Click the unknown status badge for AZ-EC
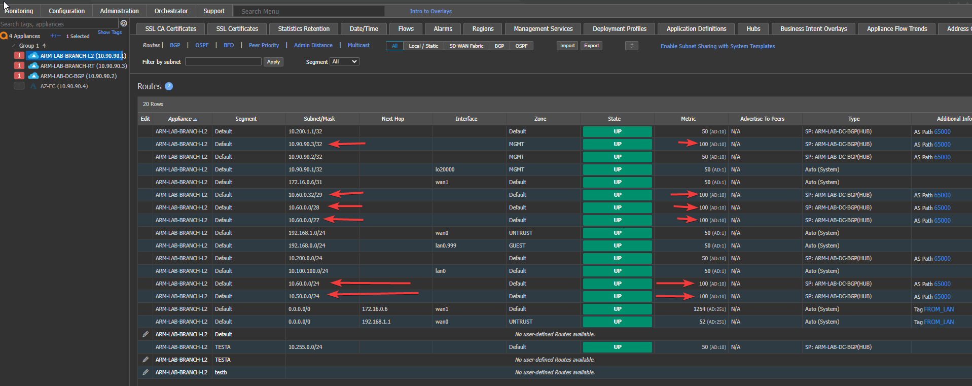The width and height of the screenshot is (972, 386). point(19,86)
